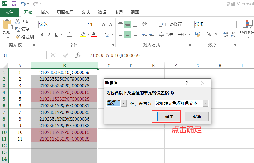Click the 粘贴 paste clipboard icon

(7, 24)
